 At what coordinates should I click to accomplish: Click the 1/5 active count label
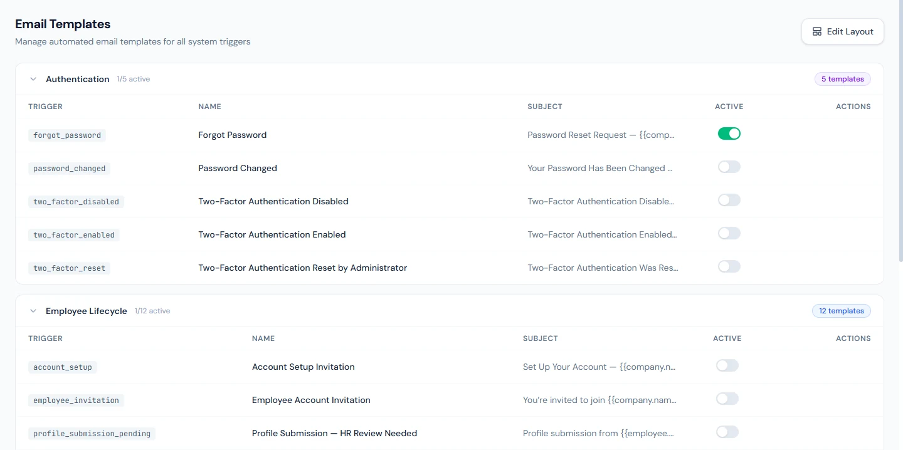click(x=134, y=79)
